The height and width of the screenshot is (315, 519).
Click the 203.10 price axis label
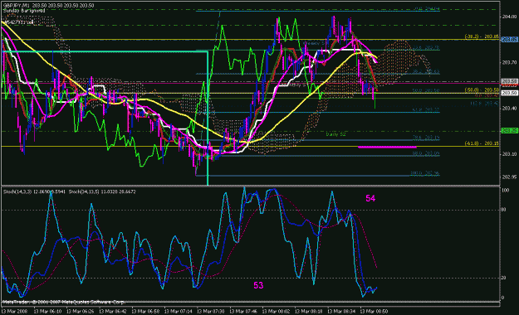tap(509, 154)
